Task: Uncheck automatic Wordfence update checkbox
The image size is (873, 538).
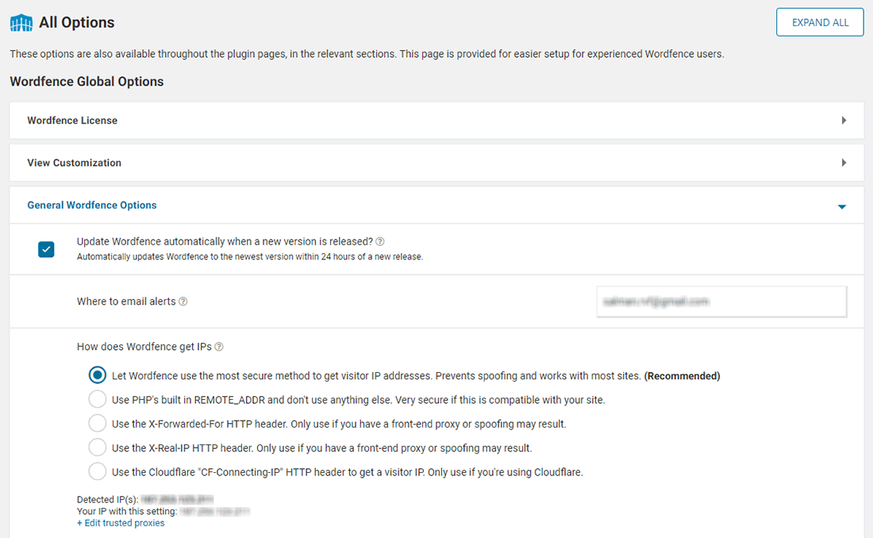Action: click(46, 250)
